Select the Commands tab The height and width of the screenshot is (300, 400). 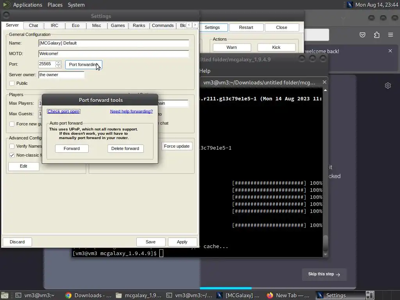point(162,25)
